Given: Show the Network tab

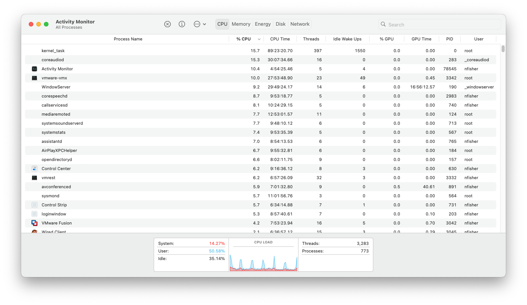Looking at the screenshot, I should coord(300,24).
